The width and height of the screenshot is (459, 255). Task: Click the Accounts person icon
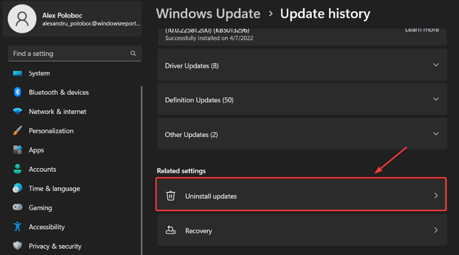[x=17, y=169]
